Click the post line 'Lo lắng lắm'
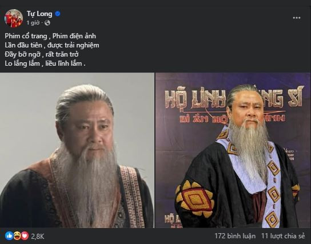Screen dimensions: 311x244 (22, 63)
